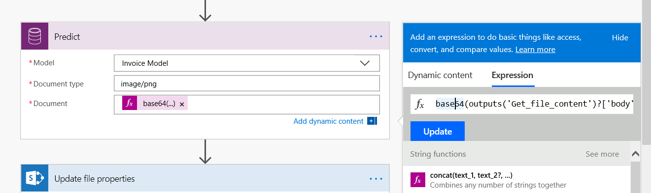Open the Learn more link

click(535, 50)
